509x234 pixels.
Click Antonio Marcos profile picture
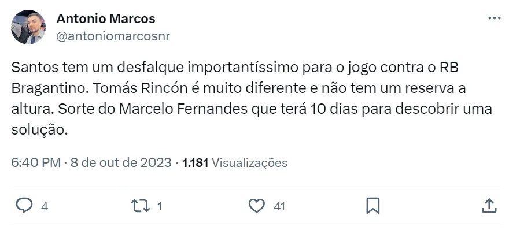[28, 27]
